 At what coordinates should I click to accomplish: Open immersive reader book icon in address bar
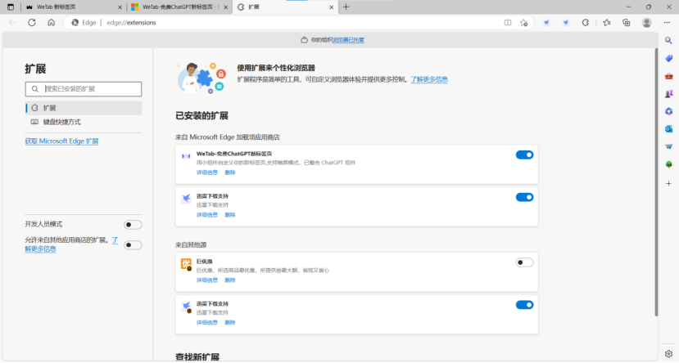508,22
